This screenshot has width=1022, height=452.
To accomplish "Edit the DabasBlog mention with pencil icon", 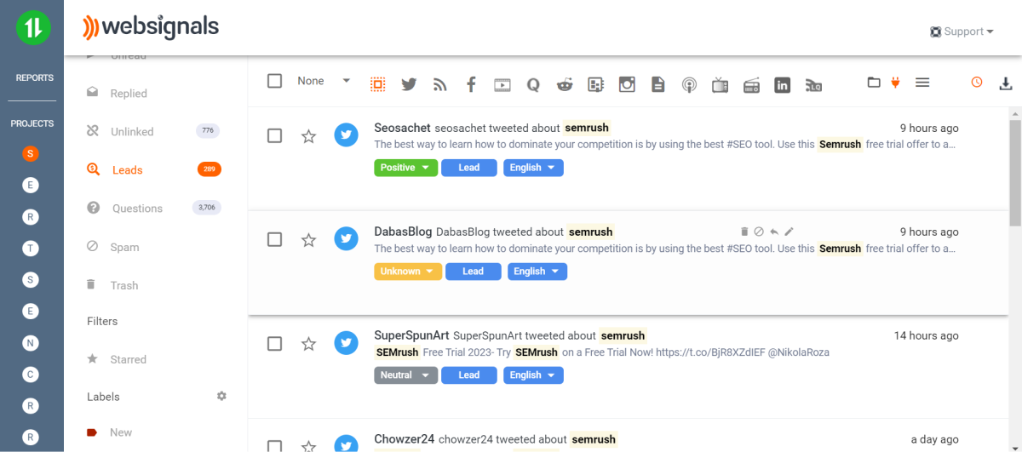I will [789, 232].
